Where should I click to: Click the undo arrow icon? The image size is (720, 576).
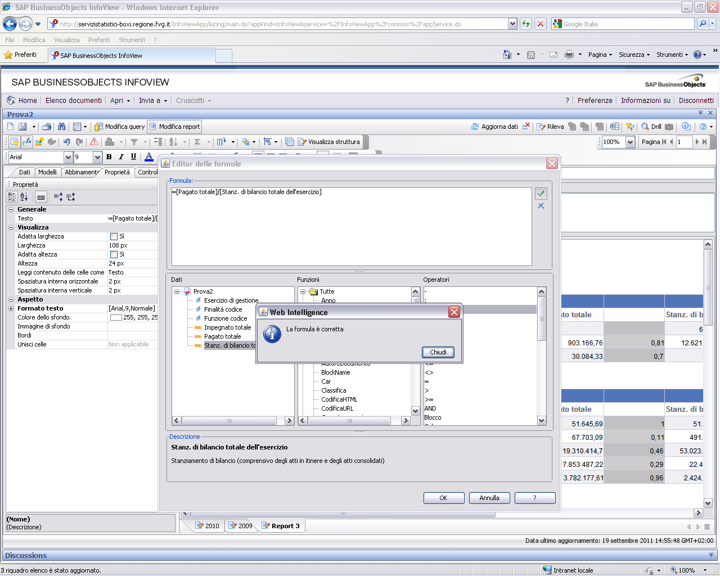tap(67, 142)
